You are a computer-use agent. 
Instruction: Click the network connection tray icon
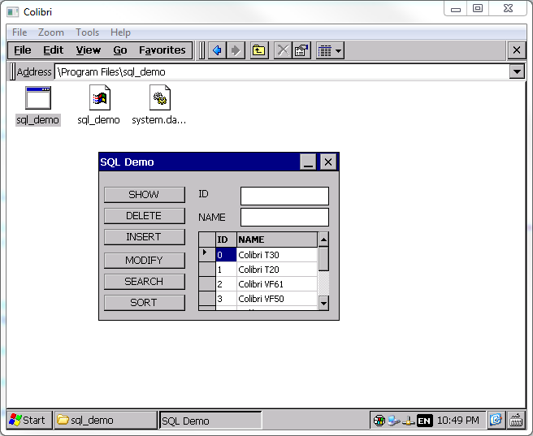pos(408,421)
